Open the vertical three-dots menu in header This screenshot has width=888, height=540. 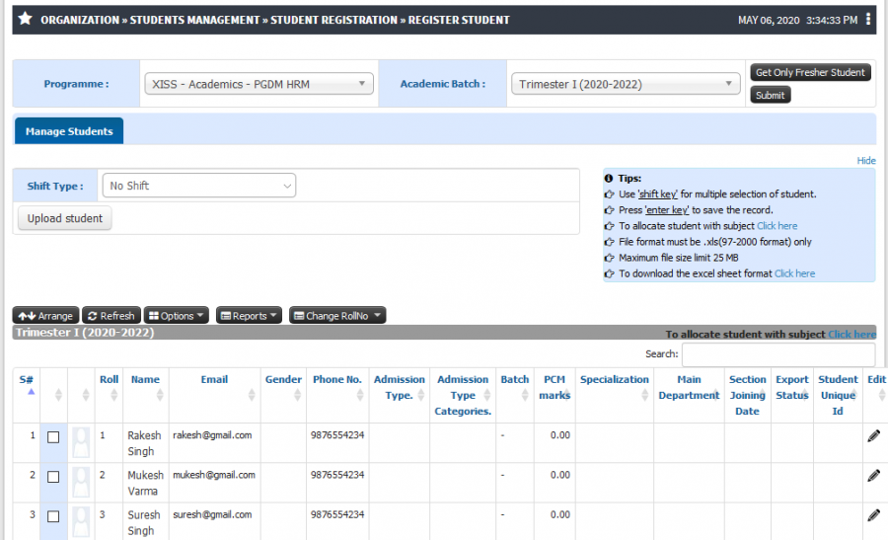(868, 20)
